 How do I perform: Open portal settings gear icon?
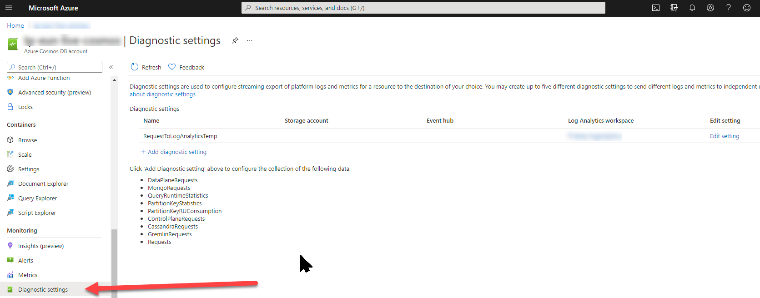point(710,8)
